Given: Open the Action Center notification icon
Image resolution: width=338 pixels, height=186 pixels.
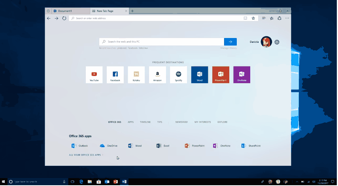Looking at the screenshot, I should 332,182.
